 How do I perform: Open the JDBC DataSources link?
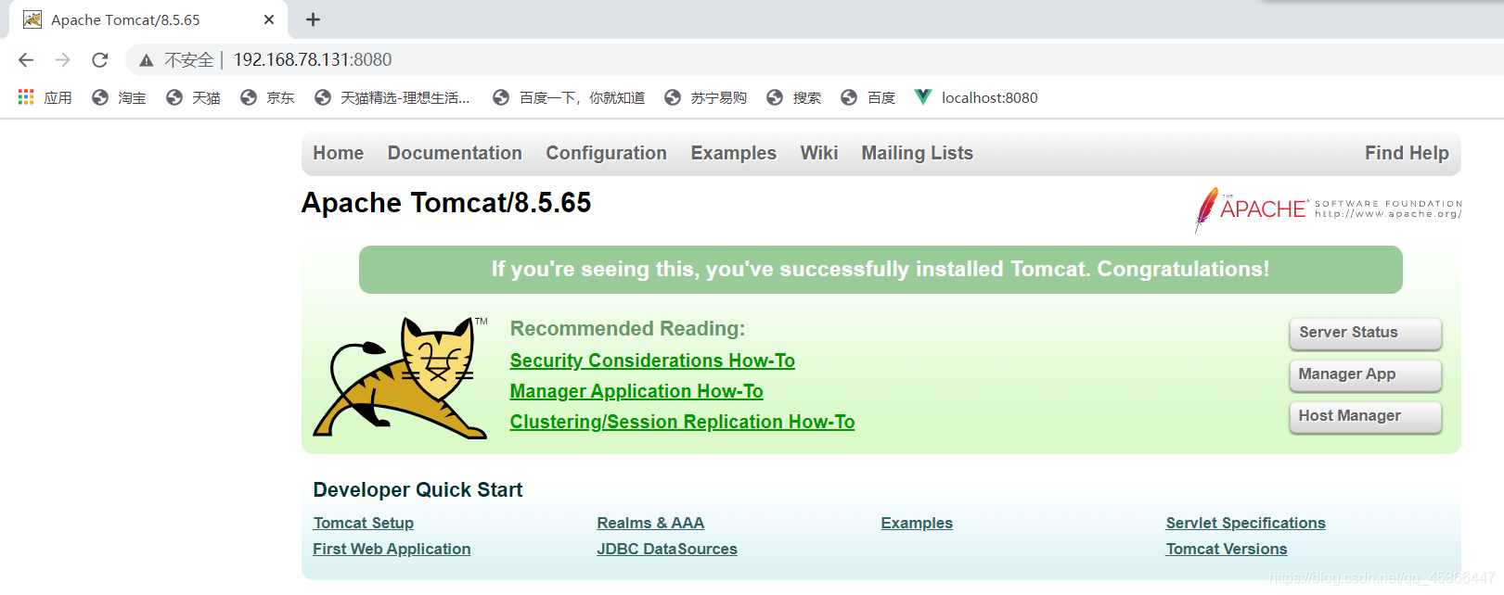tap(667, 549)
